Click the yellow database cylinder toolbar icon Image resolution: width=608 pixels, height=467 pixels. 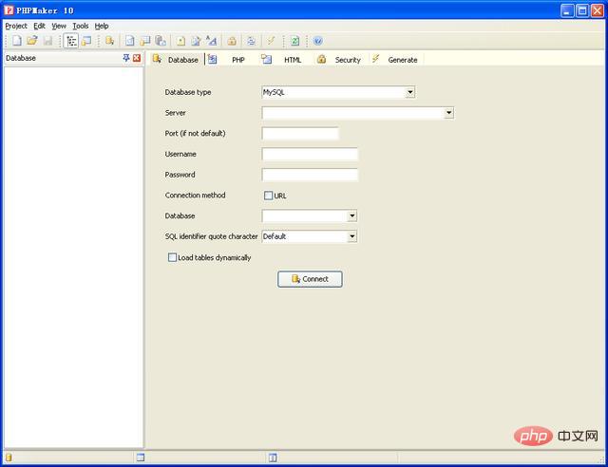coord(110,41)
